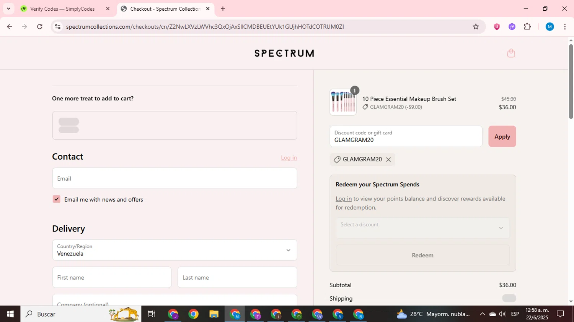
Task: Click the Subtotal $36.00 amount
Action: pos(507,285)
